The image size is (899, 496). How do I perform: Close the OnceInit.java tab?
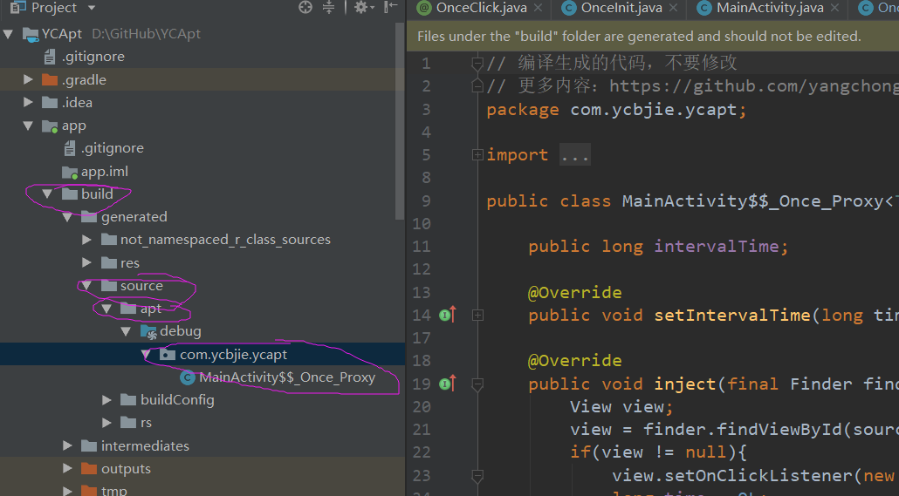coord(673,8)
